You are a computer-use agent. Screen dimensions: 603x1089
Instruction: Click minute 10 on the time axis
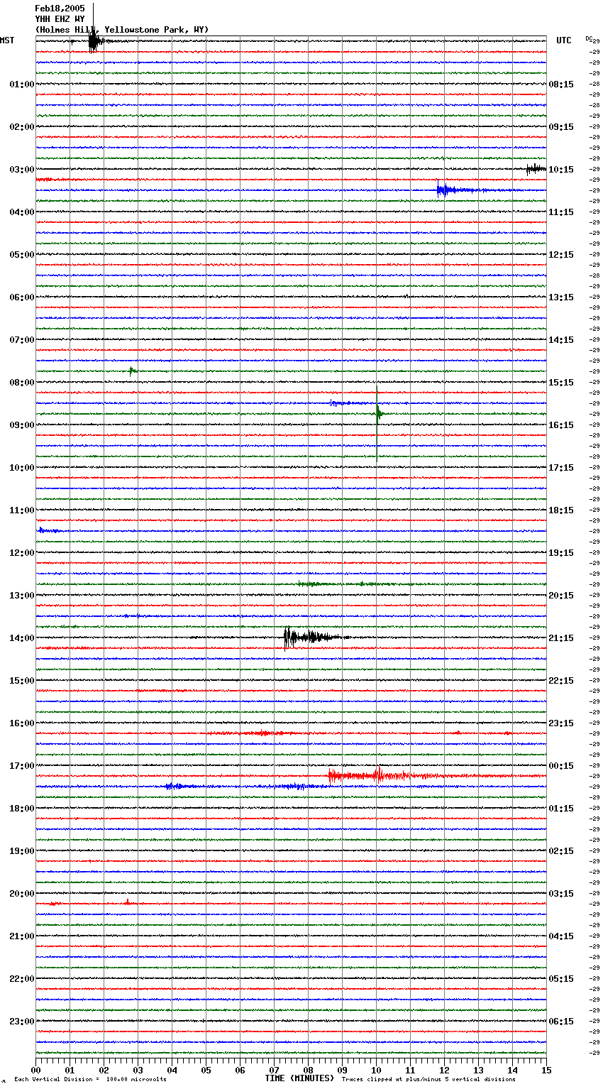tap(376, 1070)
